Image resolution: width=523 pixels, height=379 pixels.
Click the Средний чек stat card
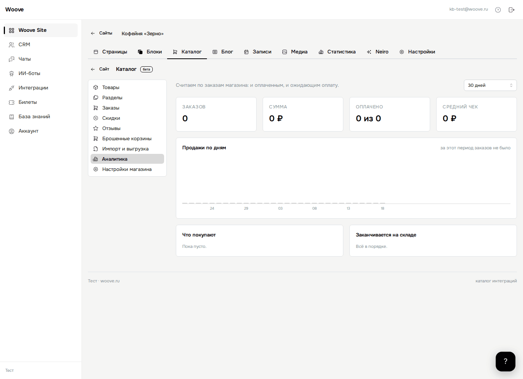point(476,114)
